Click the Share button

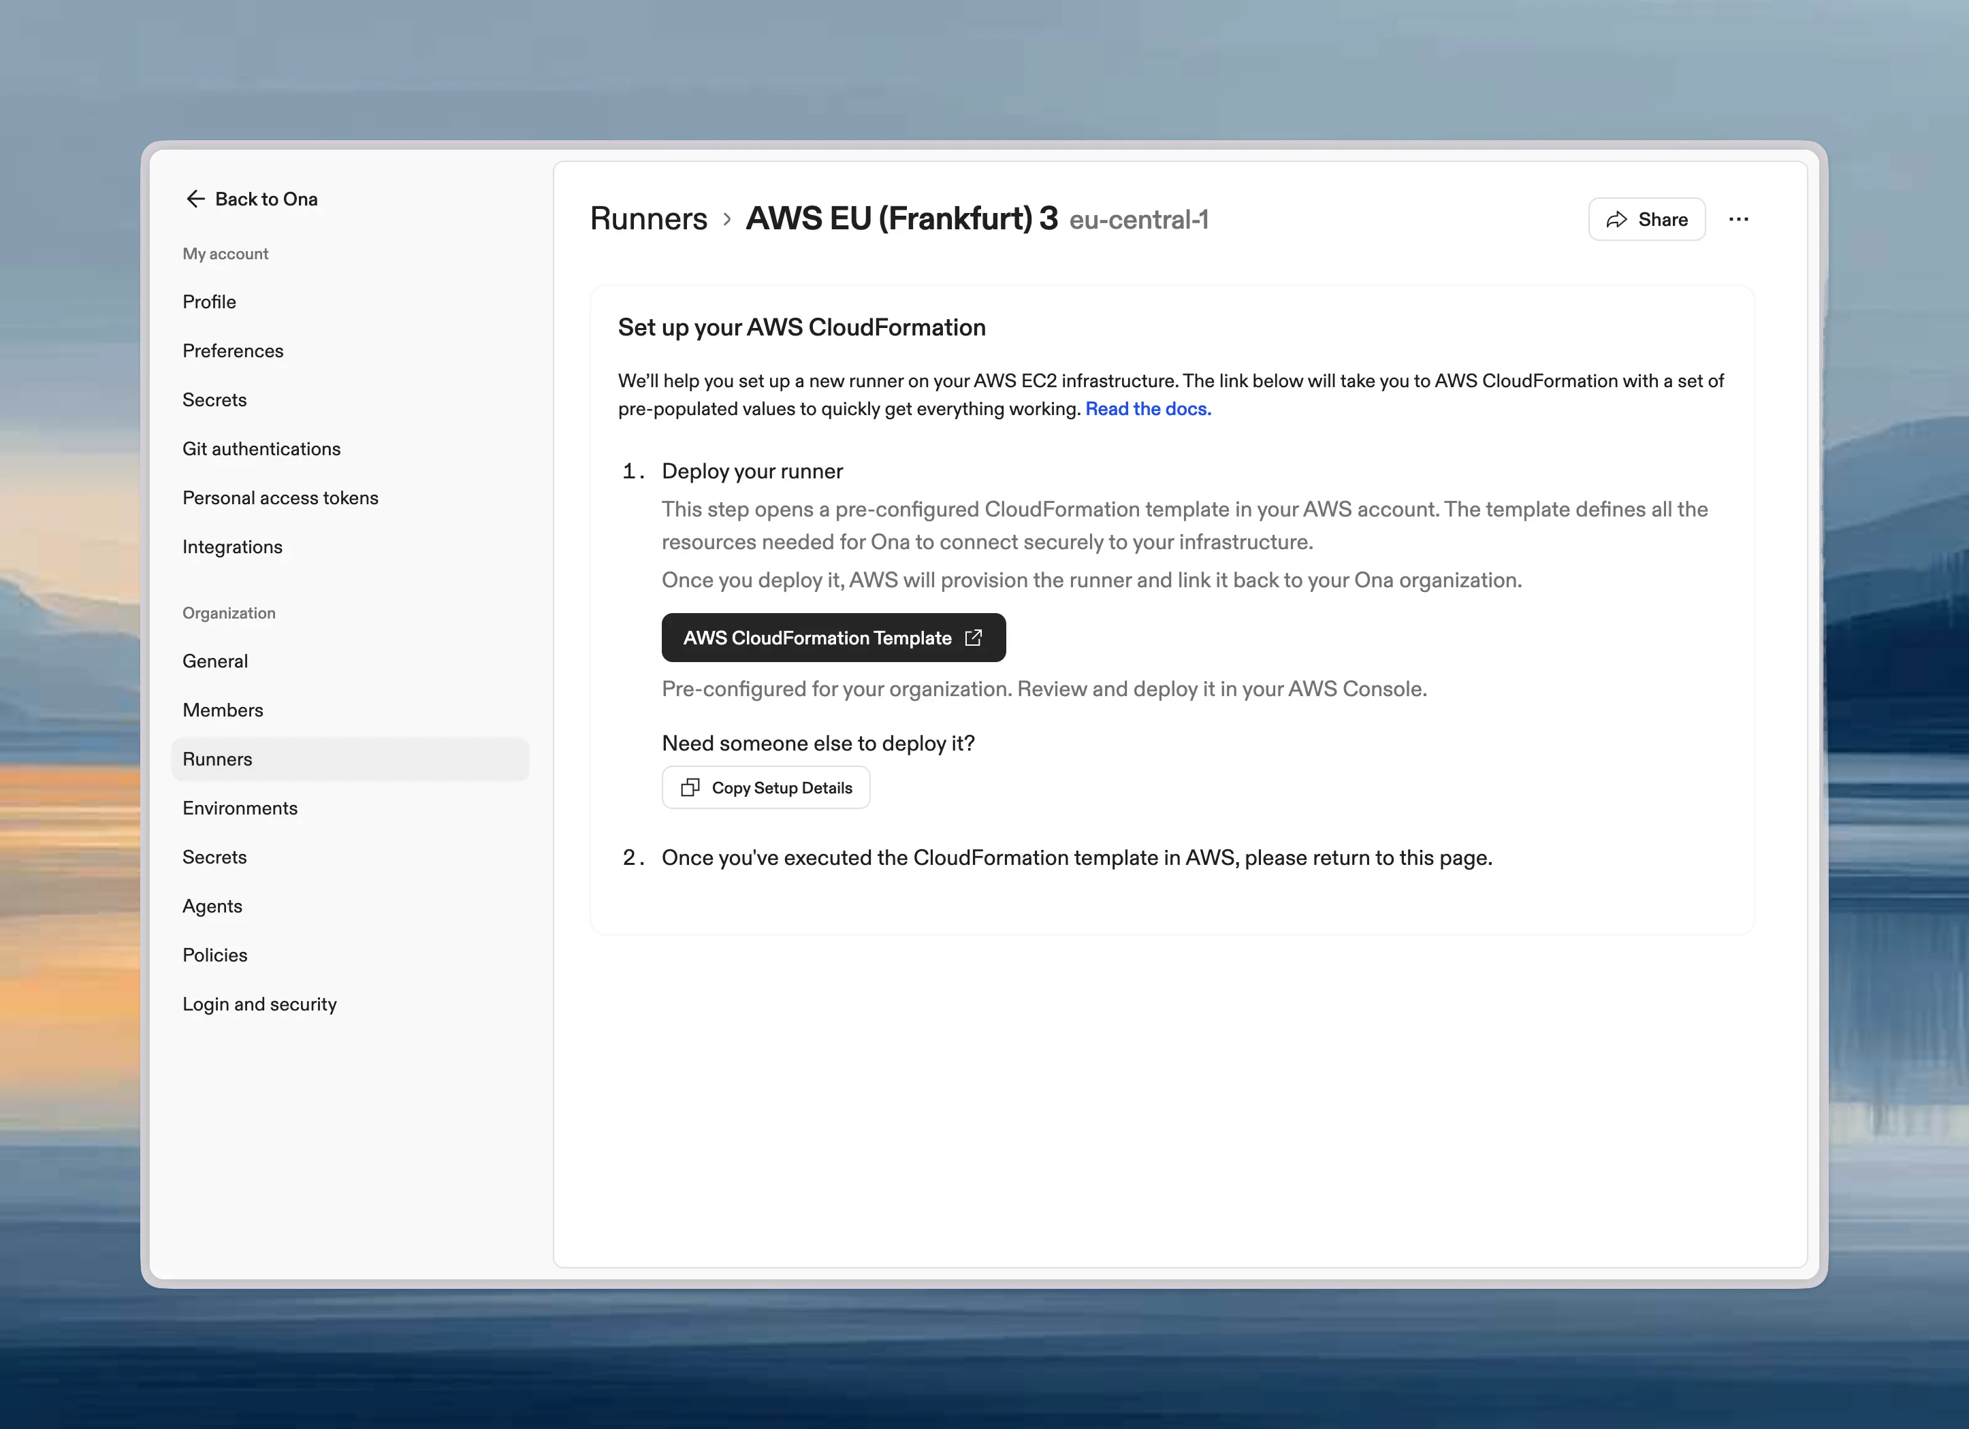coord(1647,220)
